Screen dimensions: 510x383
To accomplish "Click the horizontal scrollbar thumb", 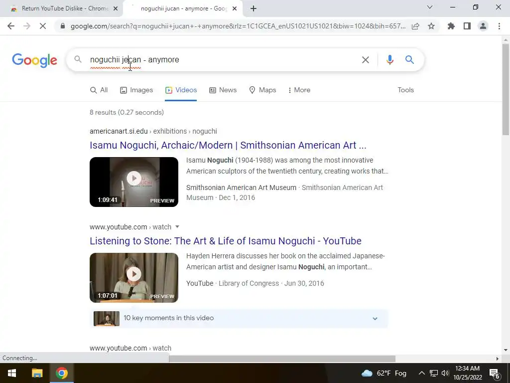I will tap(282, 359).
